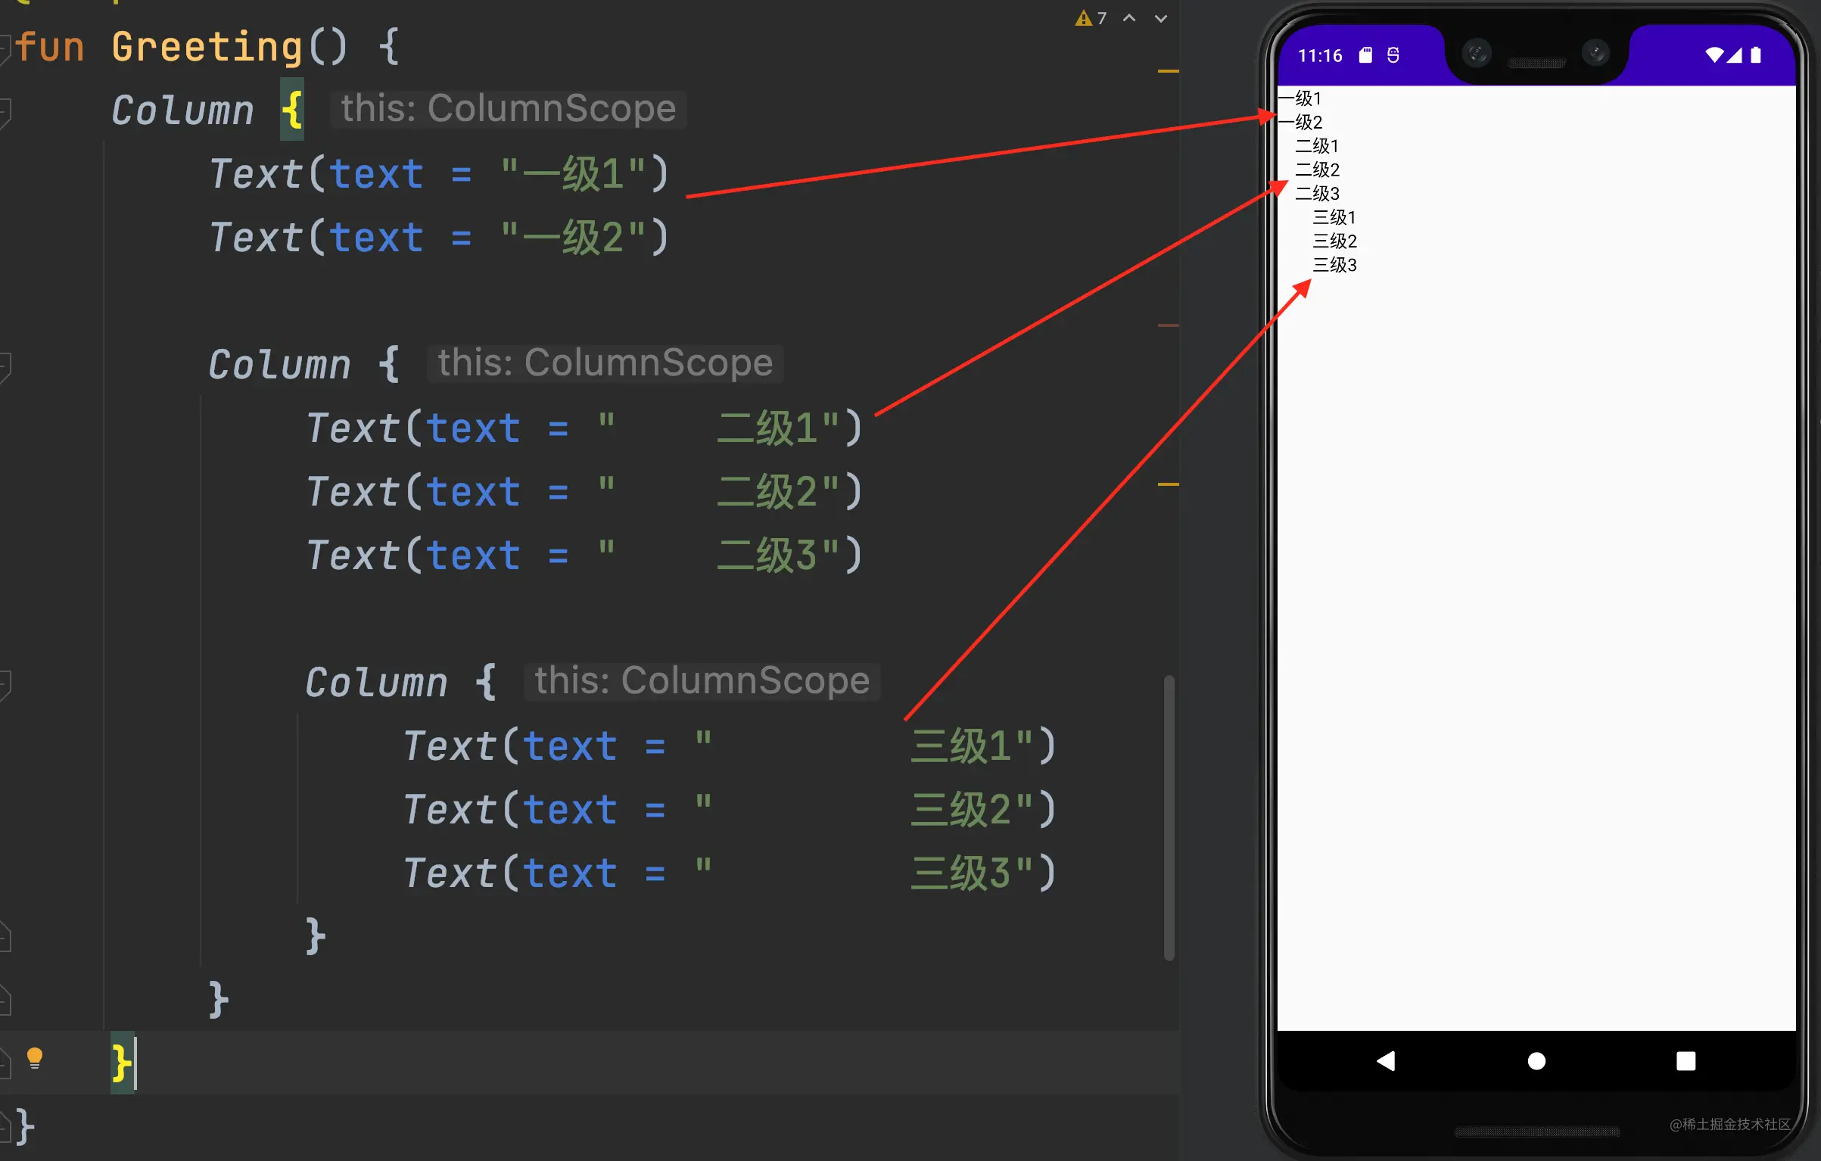Click the editor vertical scrollbar thumb
Viewport: 1821px width, 1161px height.
click(1169, 817)
